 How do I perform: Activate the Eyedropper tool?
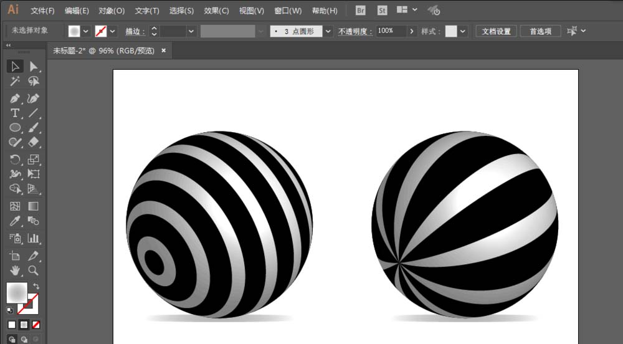[x=15, y=221]
